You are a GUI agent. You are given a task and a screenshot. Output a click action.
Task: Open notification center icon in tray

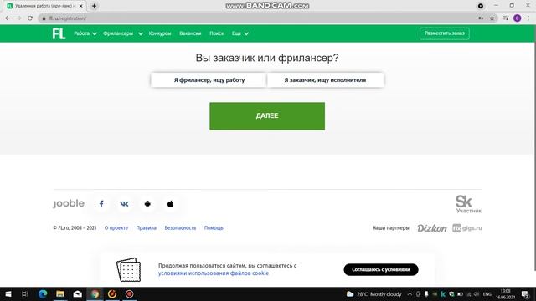[x=525, y=293]
